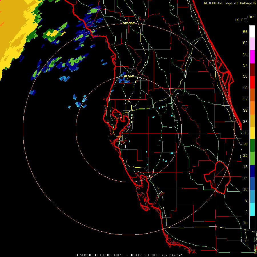Viewport: 257px width, 257px height.
Task: Pick the cyan legend swatch beside 2
Action: tap(252, 209)
